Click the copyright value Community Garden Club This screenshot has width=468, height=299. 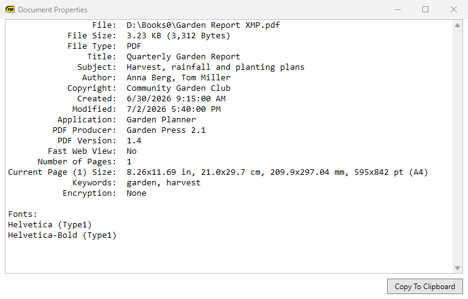coord(179,88)
